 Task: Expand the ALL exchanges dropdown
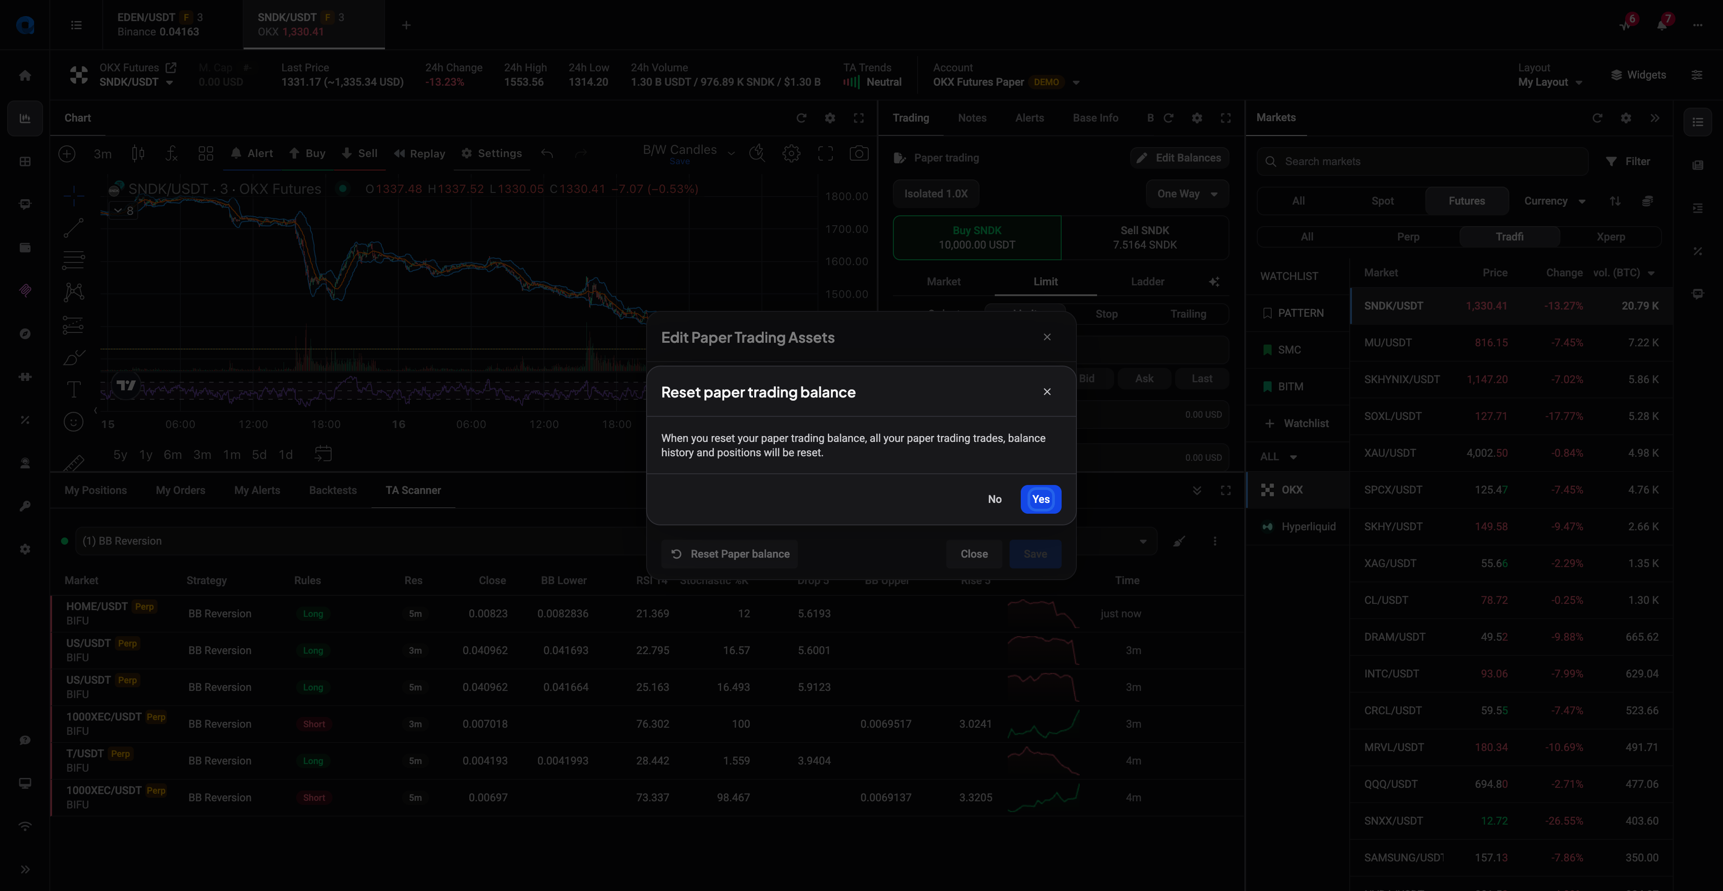tap(1278, 457)
